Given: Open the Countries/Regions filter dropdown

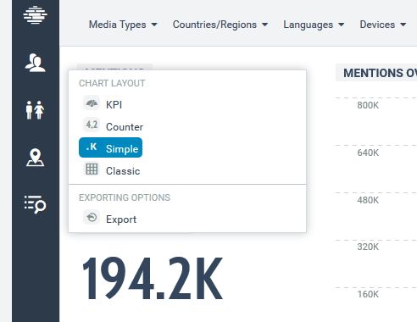Looking at the screenshot, I should point(220,25).
